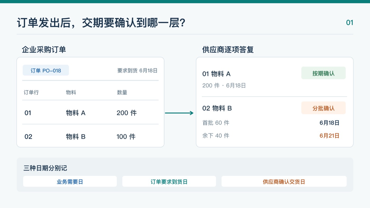
Task: Select the "200 件" quantity cell
Action: [x=127, y=113]
